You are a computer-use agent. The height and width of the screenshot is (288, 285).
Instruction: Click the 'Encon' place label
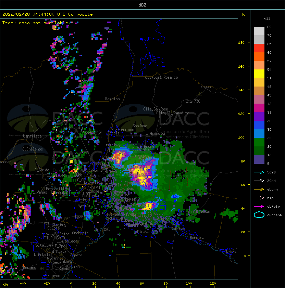click(x=206, y=87)
